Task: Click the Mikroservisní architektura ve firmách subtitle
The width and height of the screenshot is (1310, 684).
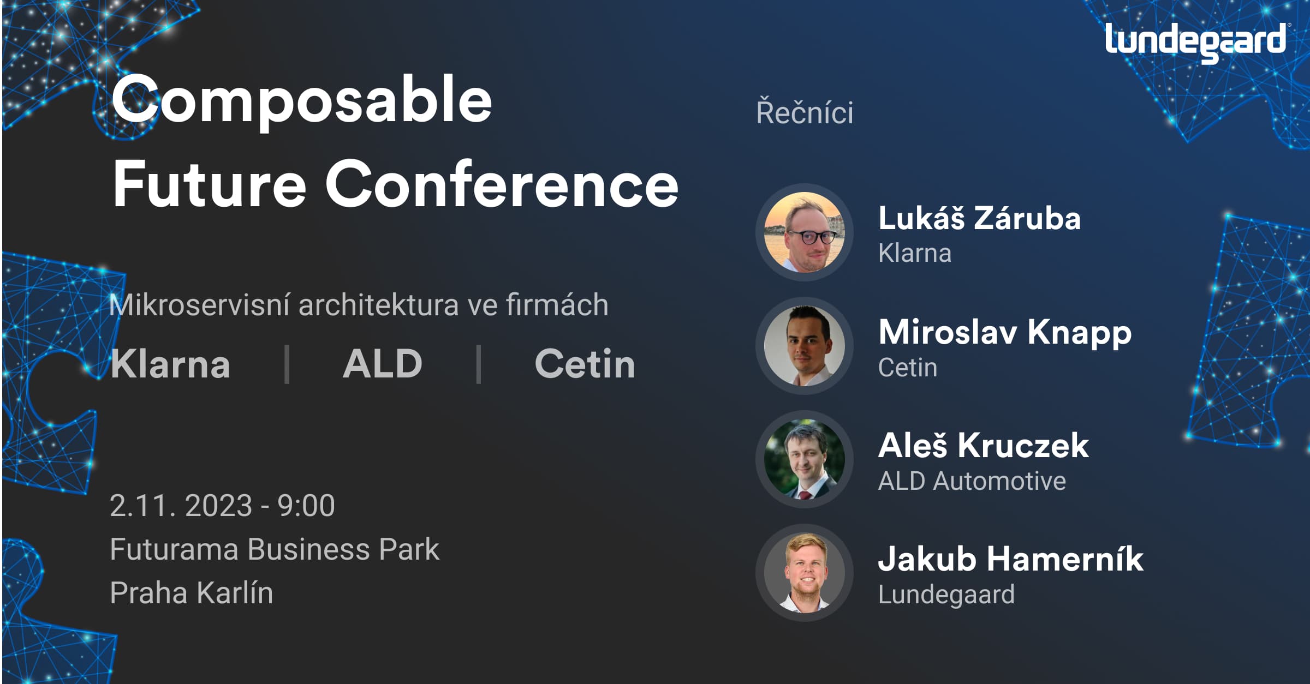Action: coord(359,304)
